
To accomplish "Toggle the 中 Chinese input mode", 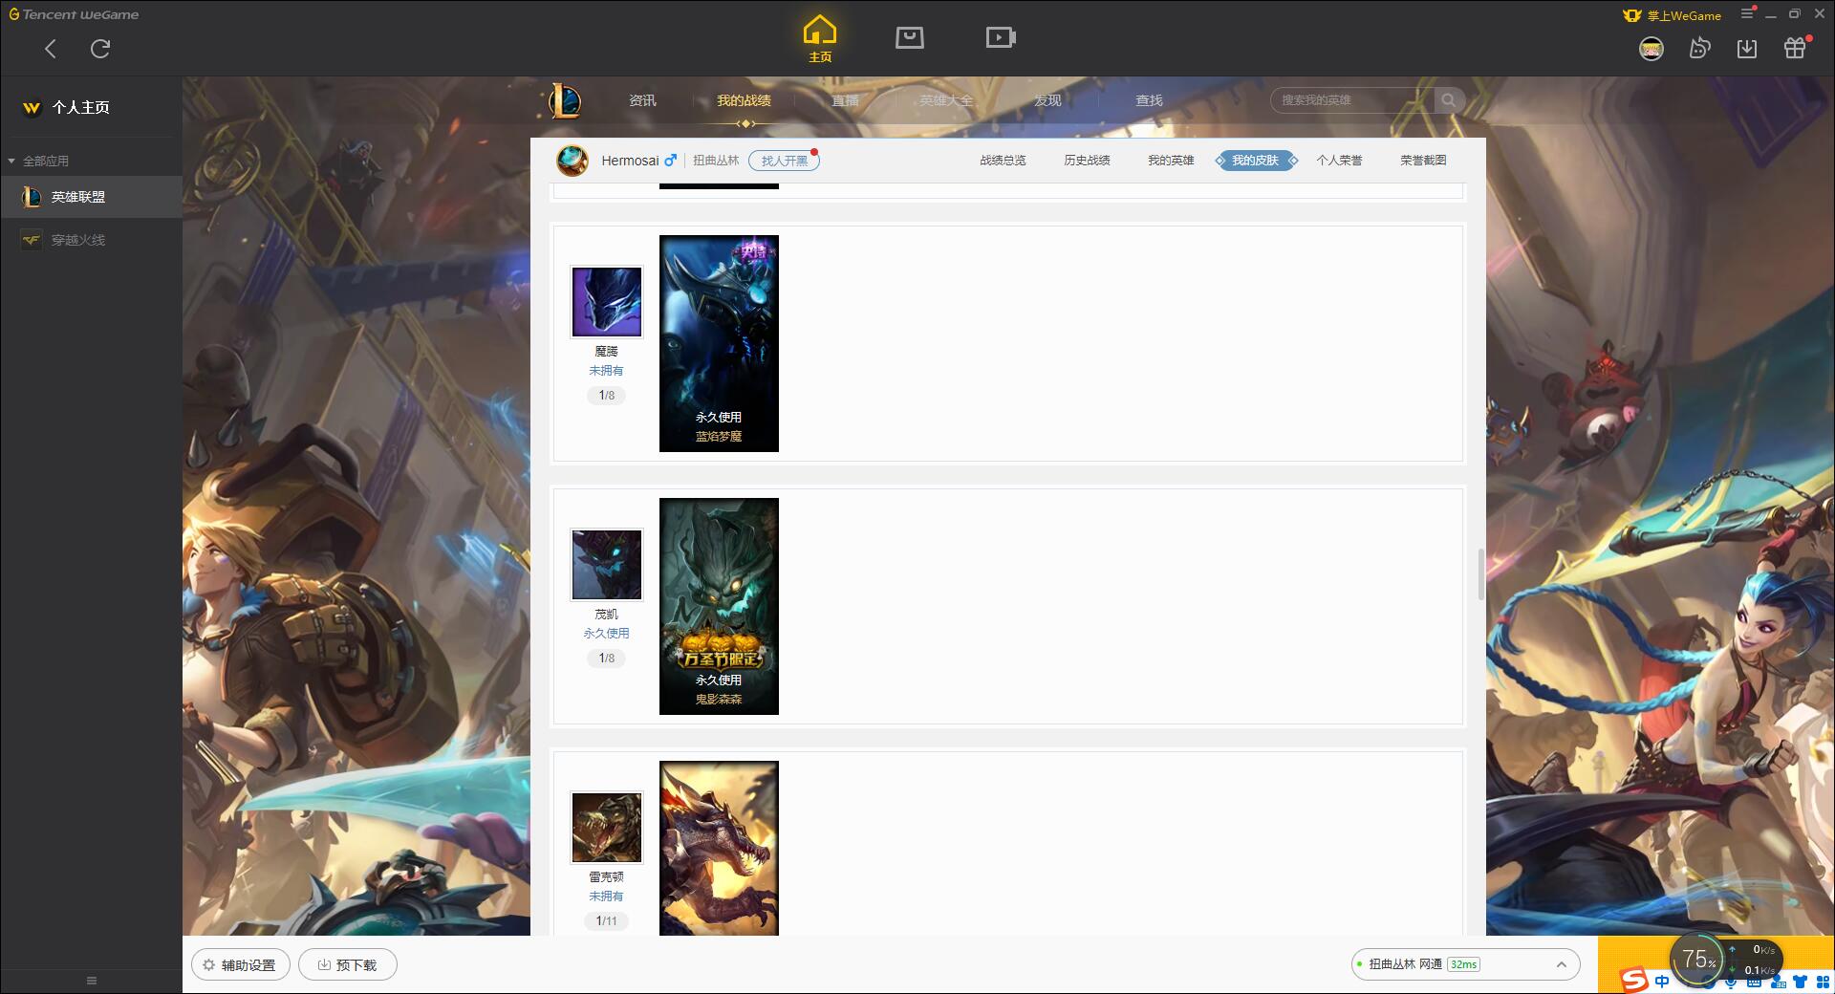I will click(1663, 983).
